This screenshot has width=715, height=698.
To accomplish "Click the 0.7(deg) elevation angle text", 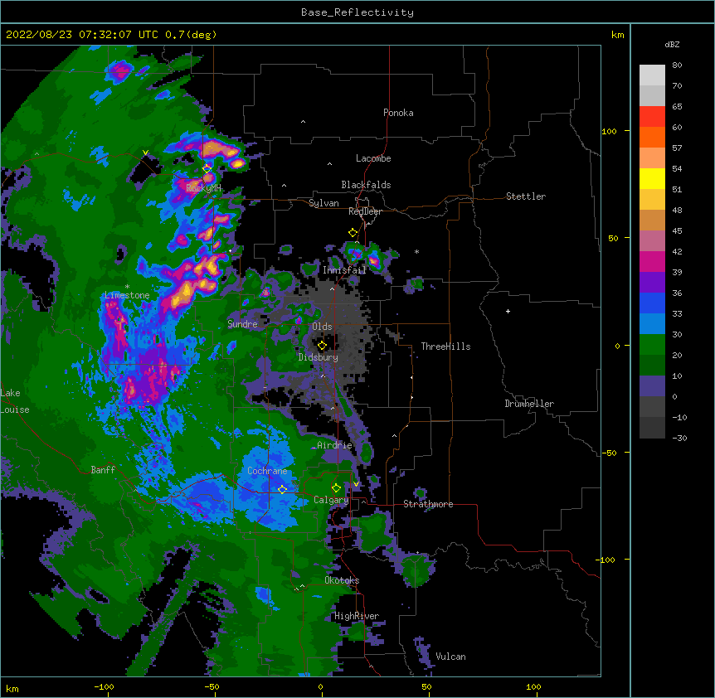I will coord(191,35).
